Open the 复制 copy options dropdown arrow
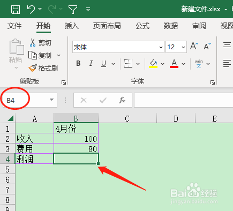This screenshot has width=233, height=211. click(x=58, y=56)
